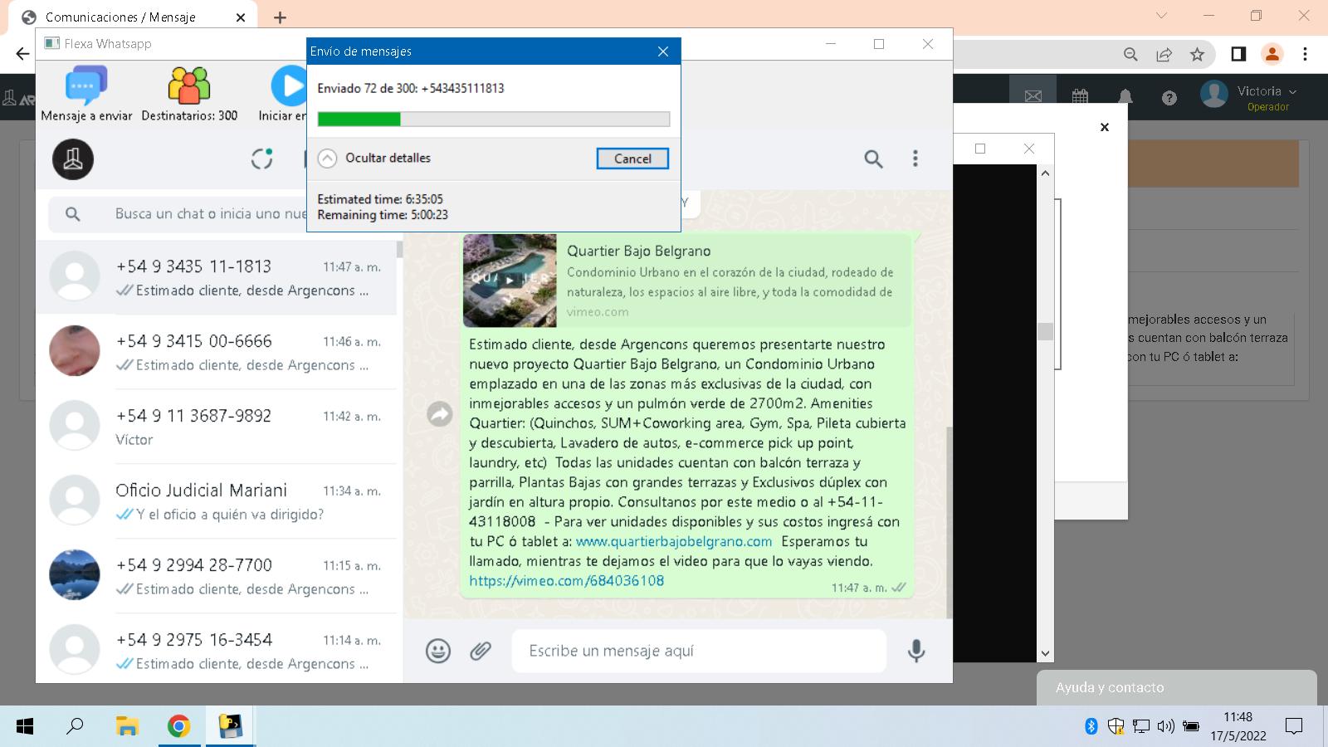Open chat +54 9 3415 00-6666
The width and height of the screenshot is (1328, 747).
(216, 353)
